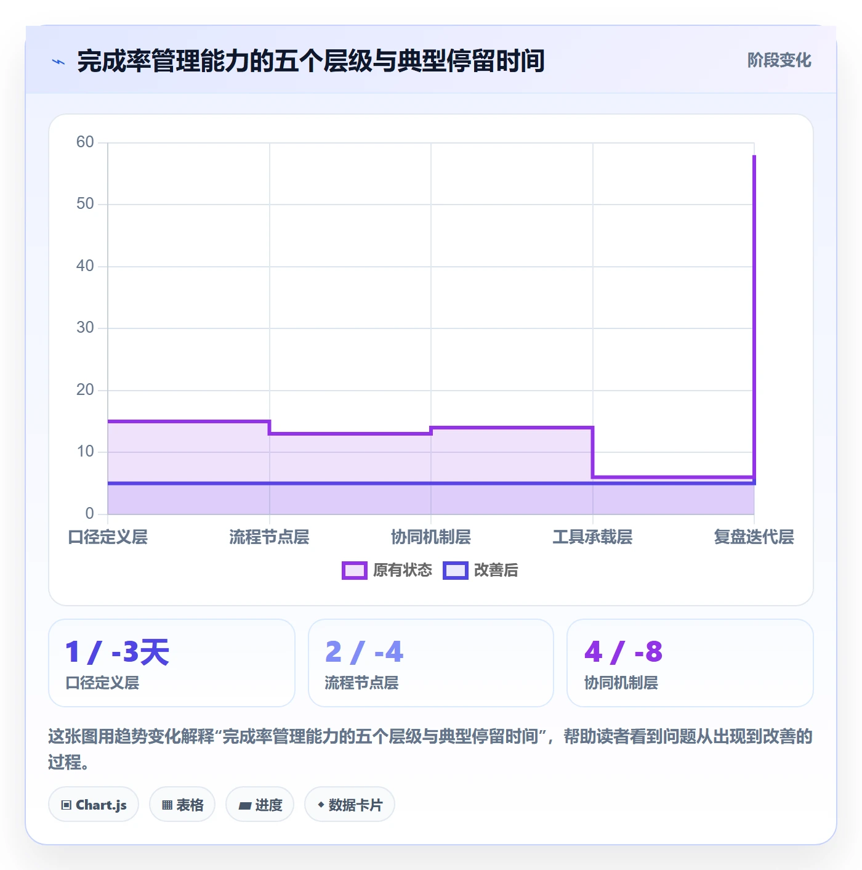
Task: Toggle the 改善后 legend swatch
Action: (x=455, y=571)
